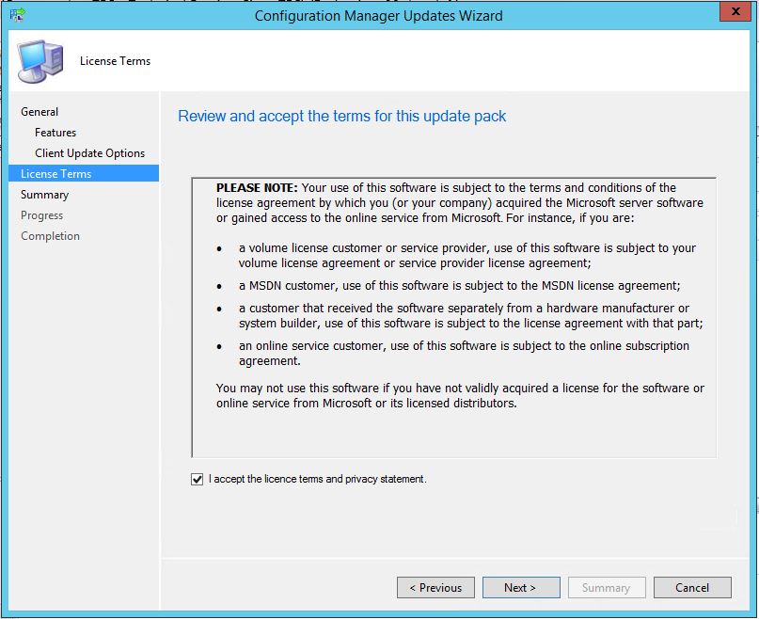759x619 pixels.
Task: Select the General step in the sidebar
Action: tap(40, 112)
